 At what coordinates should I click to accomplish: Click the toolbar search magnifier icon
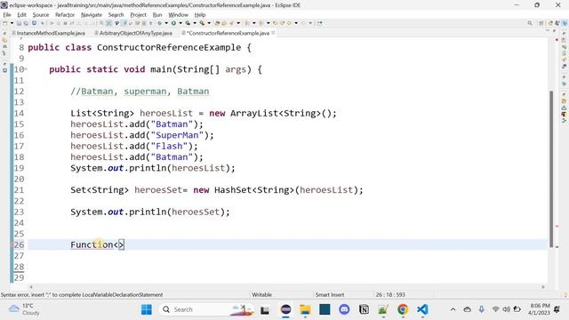coord(530,23)
